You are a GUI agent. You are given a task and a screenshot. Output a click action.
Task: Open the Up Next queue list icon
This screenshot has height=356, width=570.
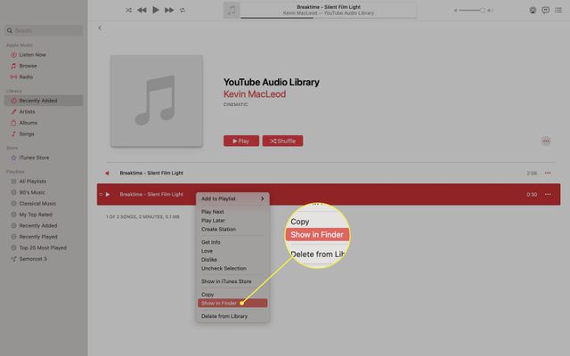click(x=558, y=10)
